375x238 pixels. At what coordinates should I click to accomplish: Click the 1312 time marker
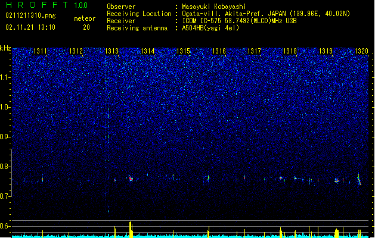[76, 51]
